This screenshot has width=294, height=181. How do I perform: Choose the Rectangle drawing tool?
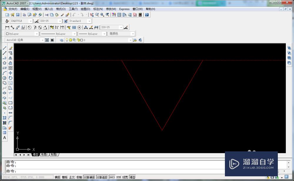[x=4, y=68]
